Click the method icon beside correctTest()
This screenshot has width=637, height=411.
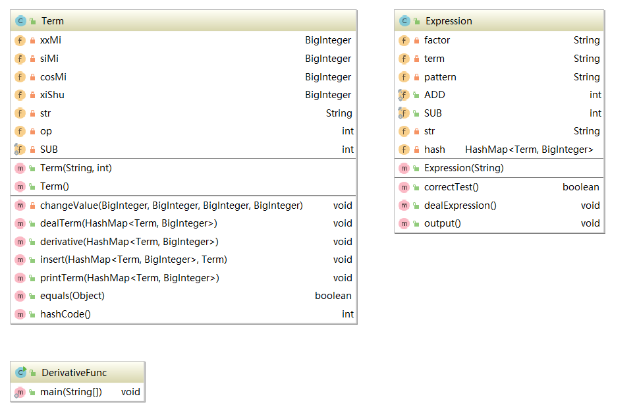tap(404, 187)
